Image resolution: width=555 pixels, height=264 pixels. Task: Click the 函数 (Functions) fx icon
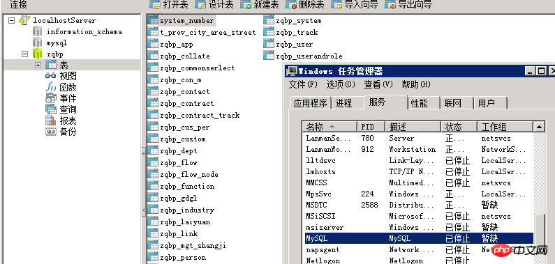pyautogui.click(x=51, y=87)
